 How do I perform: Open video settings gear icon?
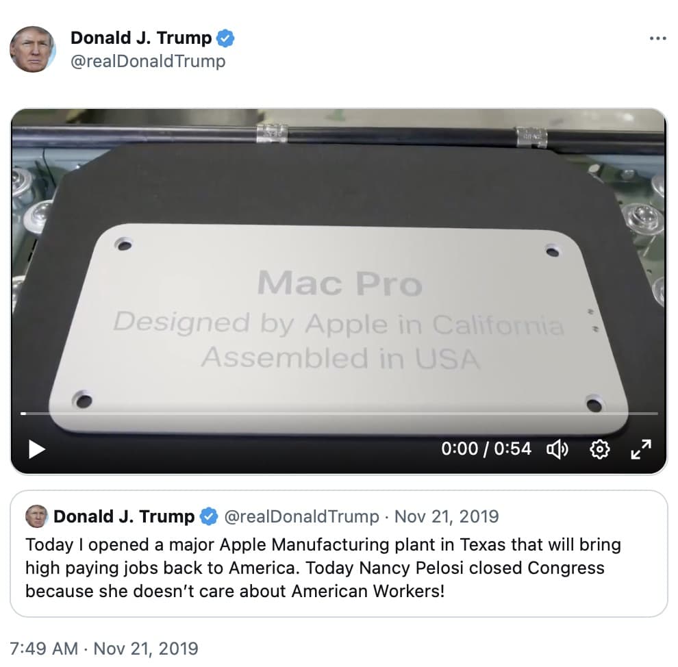(x=600, y=449)
